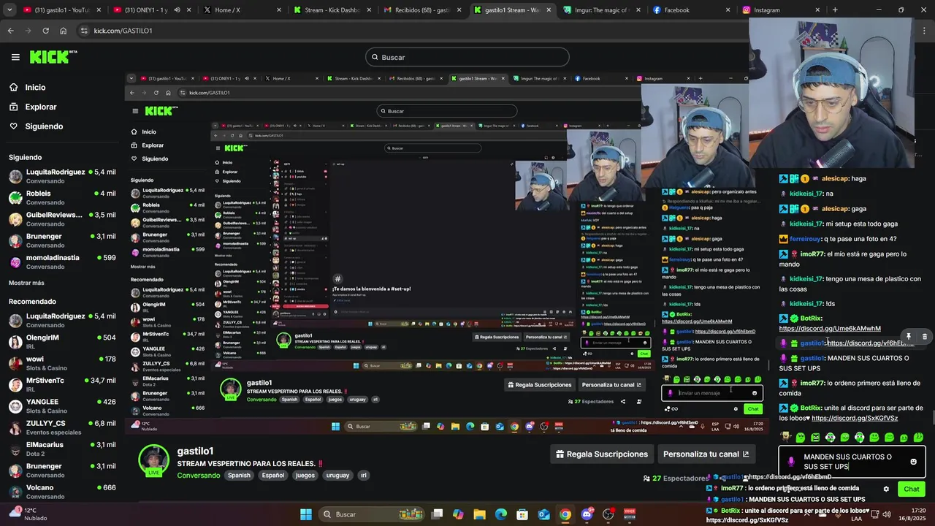Open Siguiendo heart item in the main sidebar
935x526 pixels.
coord(44,126)
